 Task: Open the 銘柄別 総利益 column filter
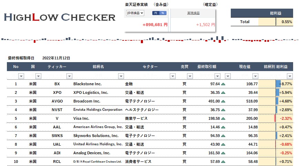click(290, 76)
